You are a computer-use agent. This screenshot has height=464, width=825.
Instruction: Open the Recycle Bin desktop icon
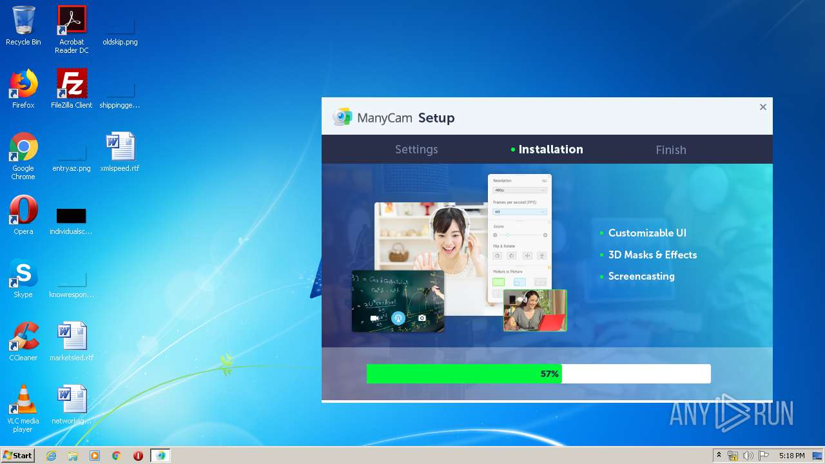23,26
